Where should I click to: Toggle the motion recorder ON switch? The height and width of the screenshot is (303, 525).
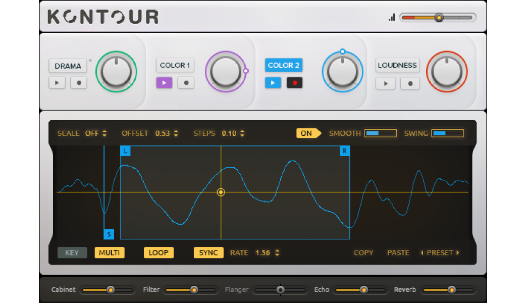click(x=308, y=133)
